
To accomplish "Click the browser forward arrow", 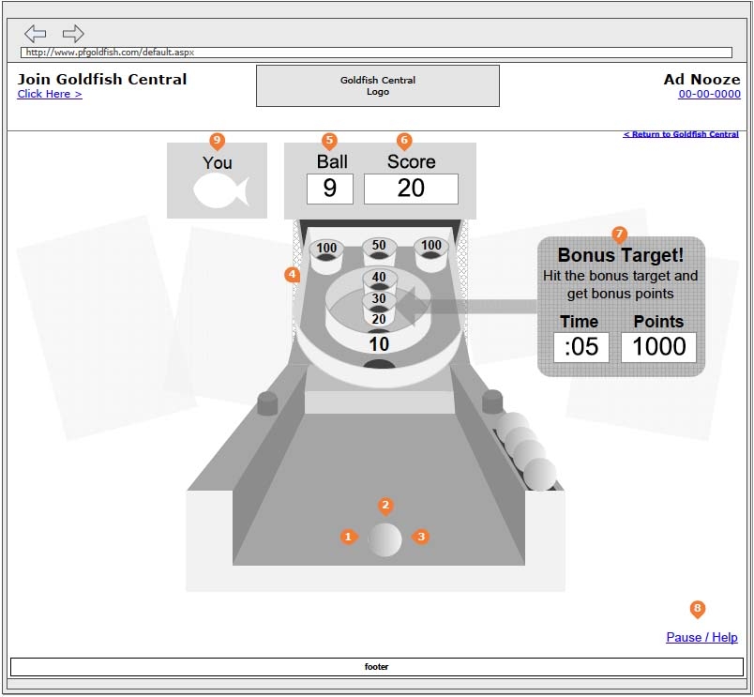I will point(73,33).
